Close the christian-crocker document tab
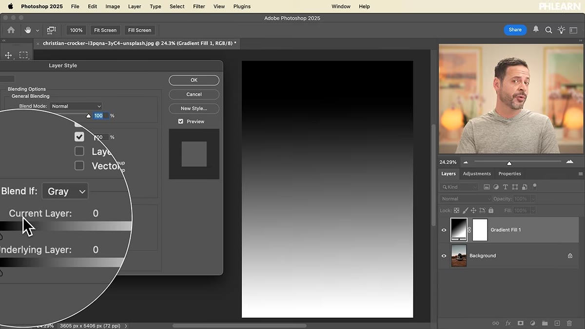 pyautogui.click(x=38, y=43)
